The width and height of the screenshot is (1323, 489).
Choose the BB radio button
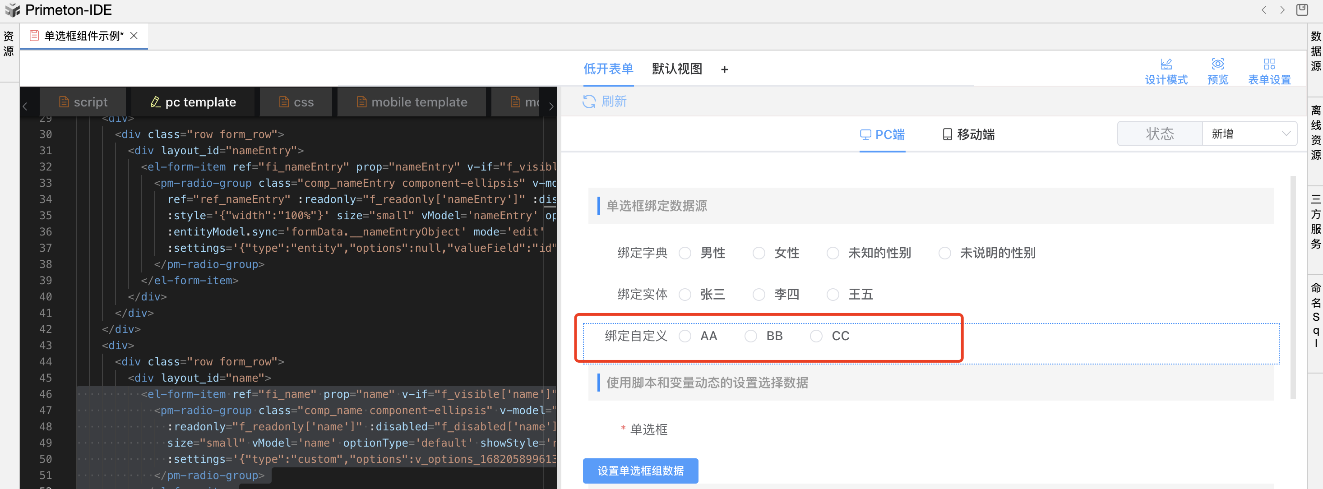tap(750, 336)
